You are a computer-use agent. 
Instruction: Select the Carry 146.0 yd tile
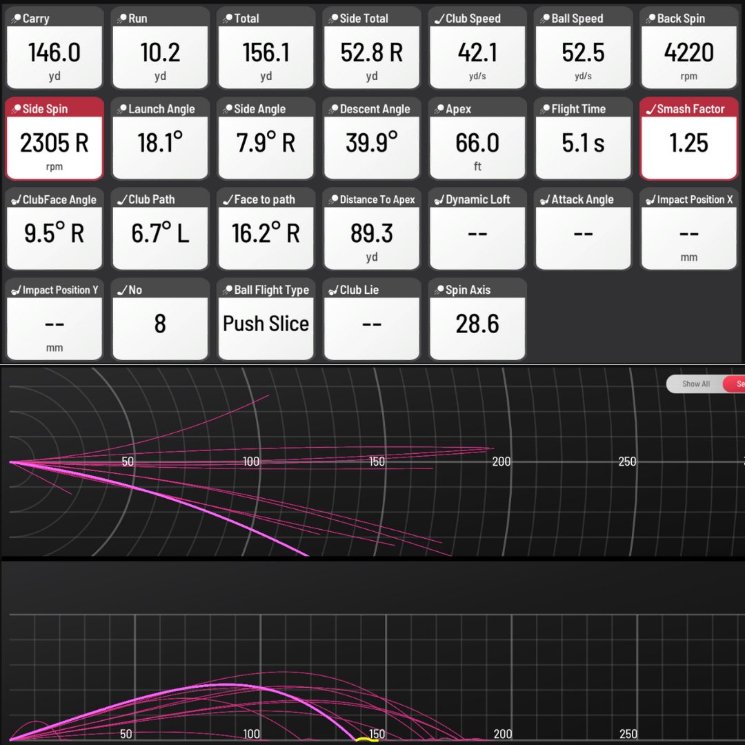(54, 48)
